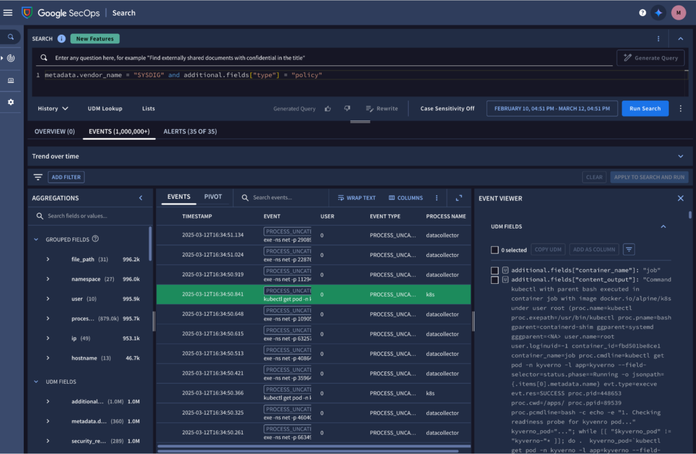Toggle Case Sensitivity Off
The image size is (696, 454).
447,108
